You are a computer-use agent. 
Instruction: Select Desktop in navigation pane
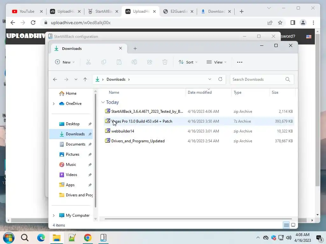(x=71, y=124)
